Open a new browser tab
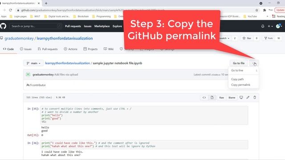285x160 pixels. tap(46, 3)
